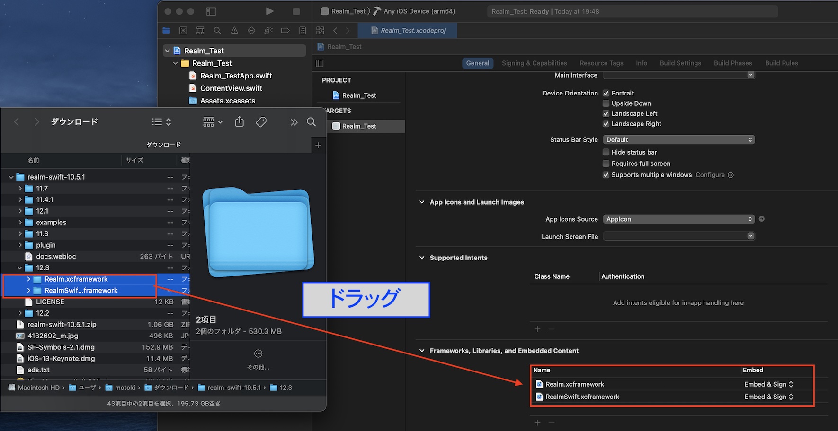Screen dimensions: 838x431
Task: Open the Source Control navigator icon
Action: pos(183,30)
